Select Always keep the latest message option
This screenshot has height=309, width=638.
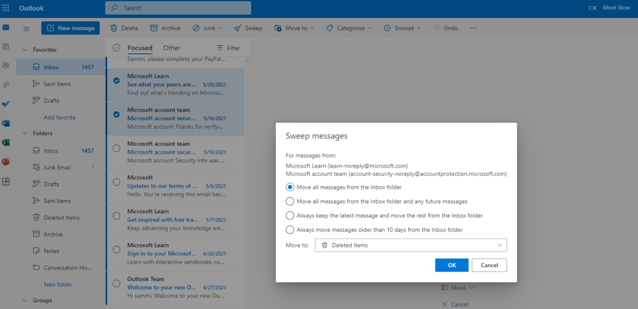point(290,216)
